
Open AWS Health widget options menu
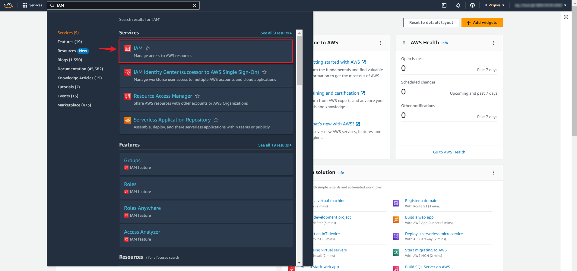tap(493, 43)
